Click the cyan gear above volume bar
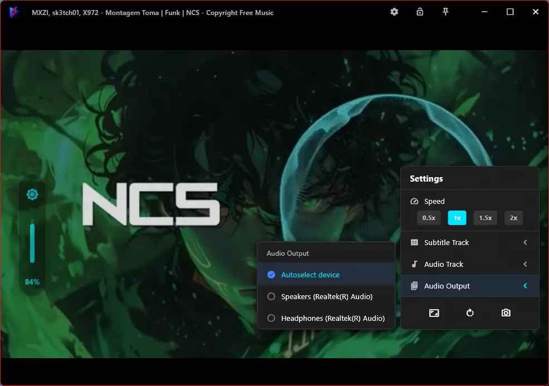549x386 pixels. point(32,194)
